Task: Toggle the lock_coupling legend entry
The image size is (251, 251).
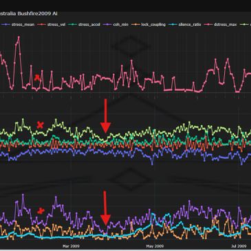Action: 149,24
